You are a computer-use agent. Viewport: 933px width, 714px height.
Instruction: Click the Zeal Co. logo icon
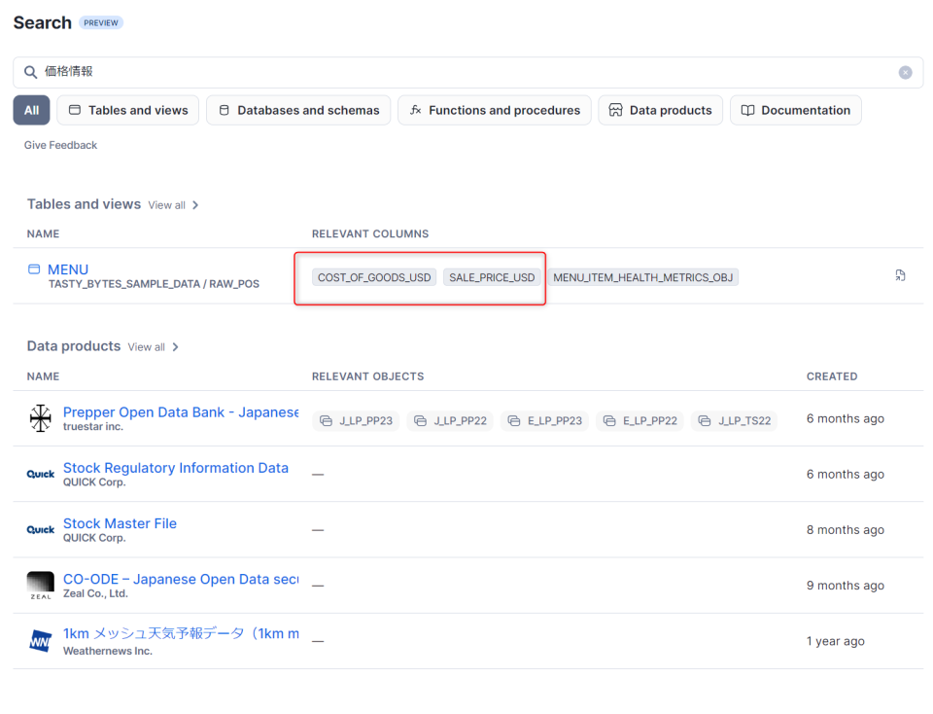pos(40,586)
